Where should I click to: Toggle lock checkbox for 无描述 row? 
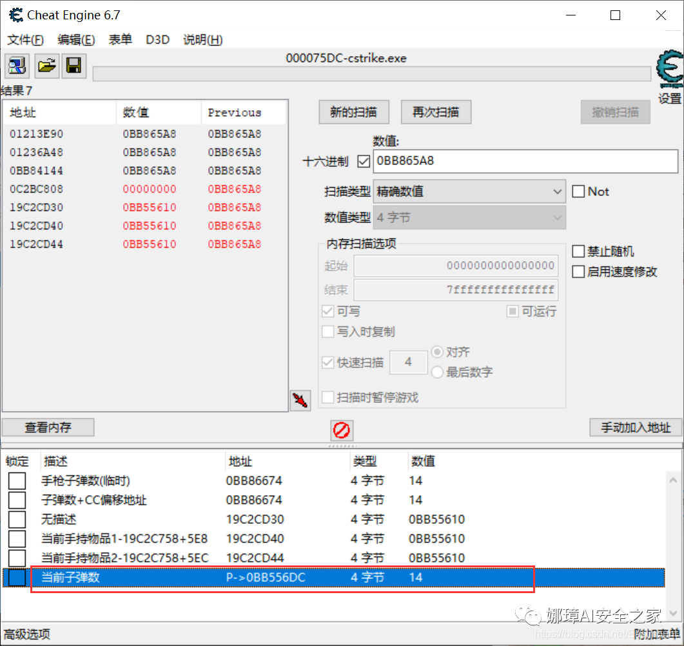17,519
